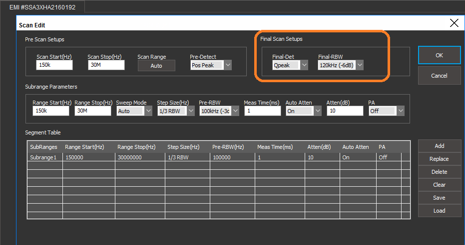The height and width of the screenshot is (245, 465).
Task: Open the Final-RBW dropdown
Action: click(359, 65)
